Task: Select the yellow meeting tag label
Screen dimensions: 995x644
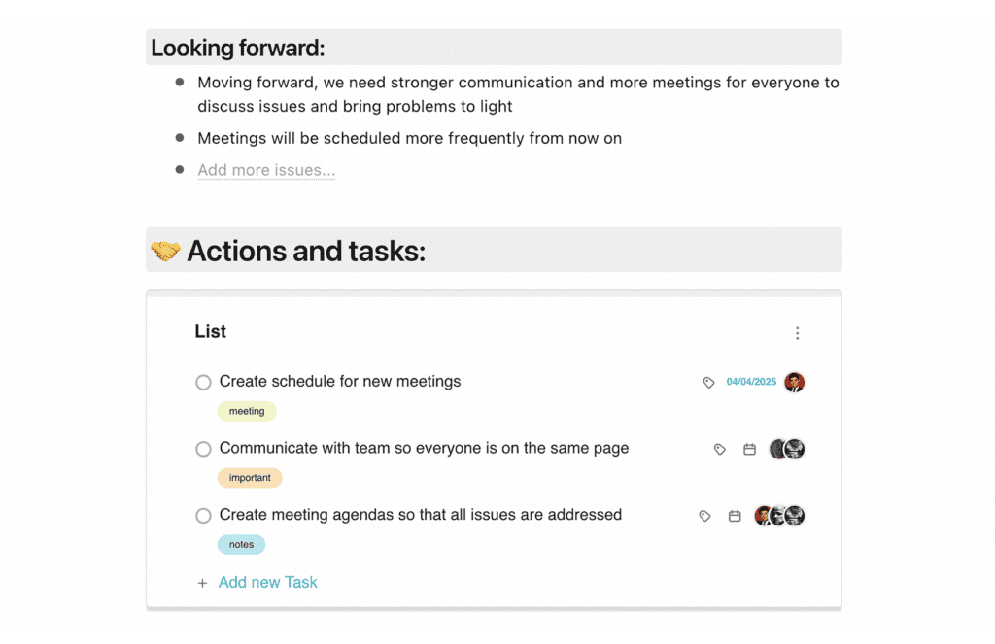Action: pos(247,411)
